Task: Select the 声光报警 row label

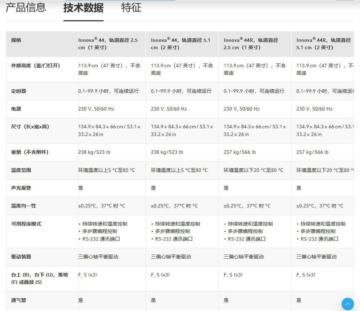Action: pos(21,188)
